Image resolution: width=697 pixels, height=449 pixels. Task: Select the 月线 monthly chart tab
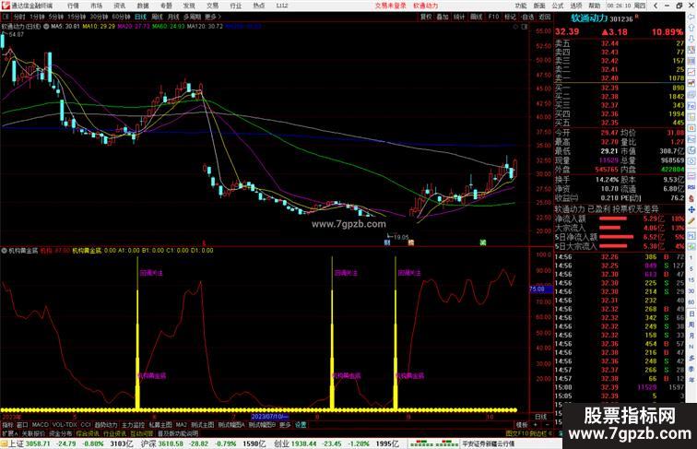coord(173,17)
